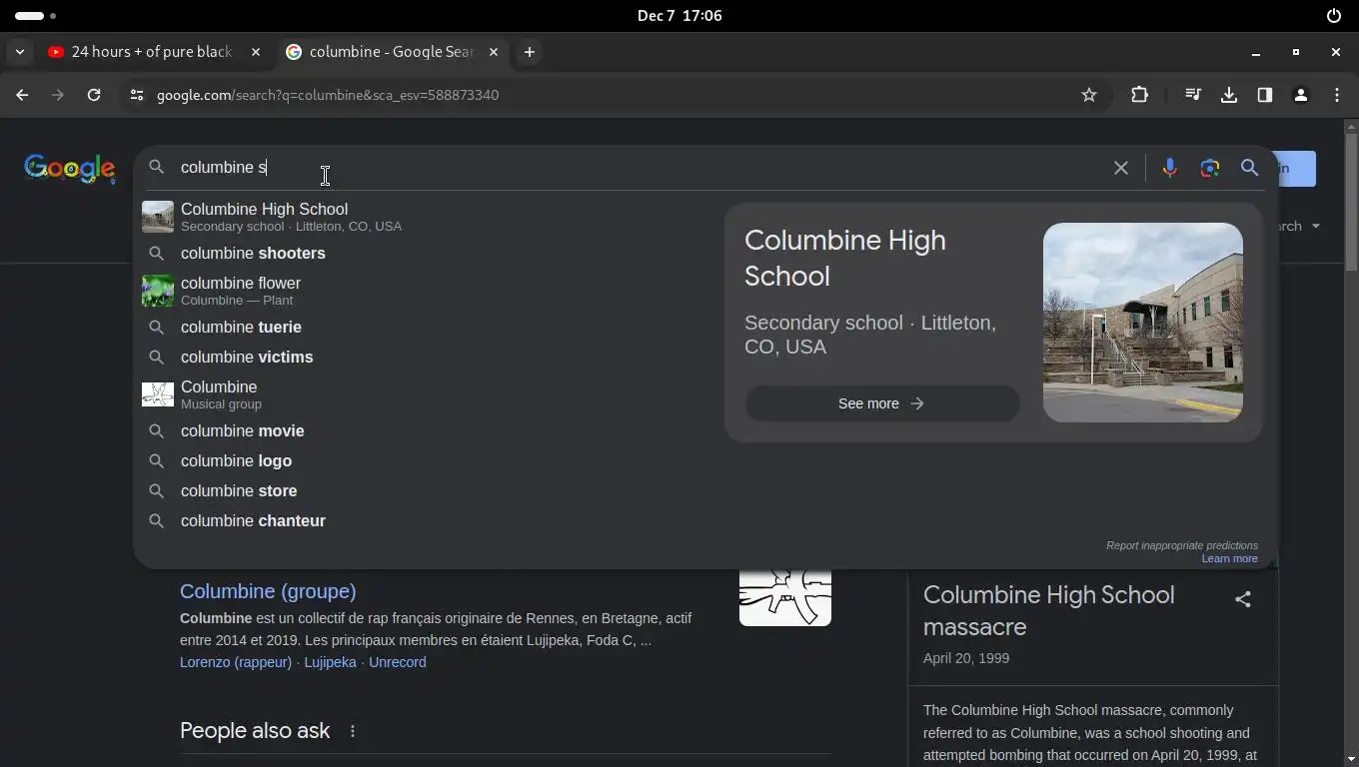Image resolution: width=1359 pixels, height=767 pixels.
Task: Click the Google logo
Action: (x=70, y=168)
